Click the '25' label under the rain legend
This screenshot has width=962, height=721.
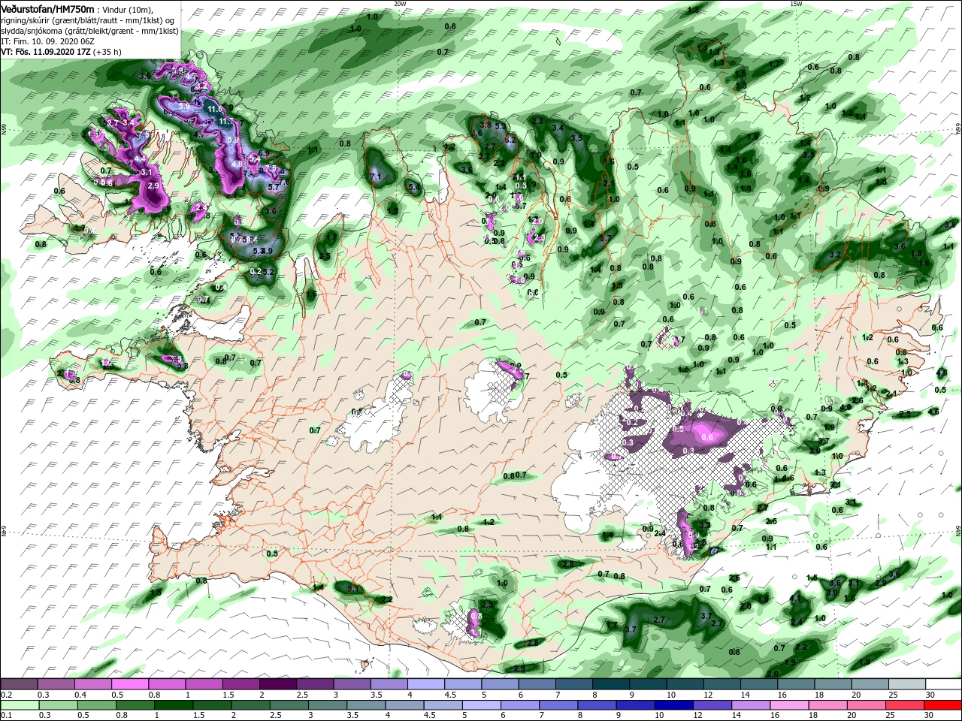(x=891, y=715)
